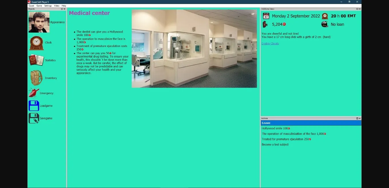Open the Quest menu
Image resolution: width=389 pixels, height=188 pixels.
[31, 6]
